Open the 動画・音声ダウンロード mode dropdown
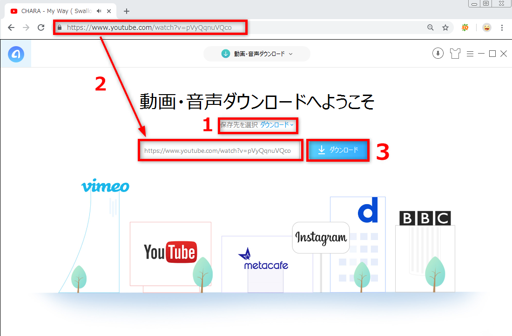Viewport: 512px width, 336px height. pos(257,54)
